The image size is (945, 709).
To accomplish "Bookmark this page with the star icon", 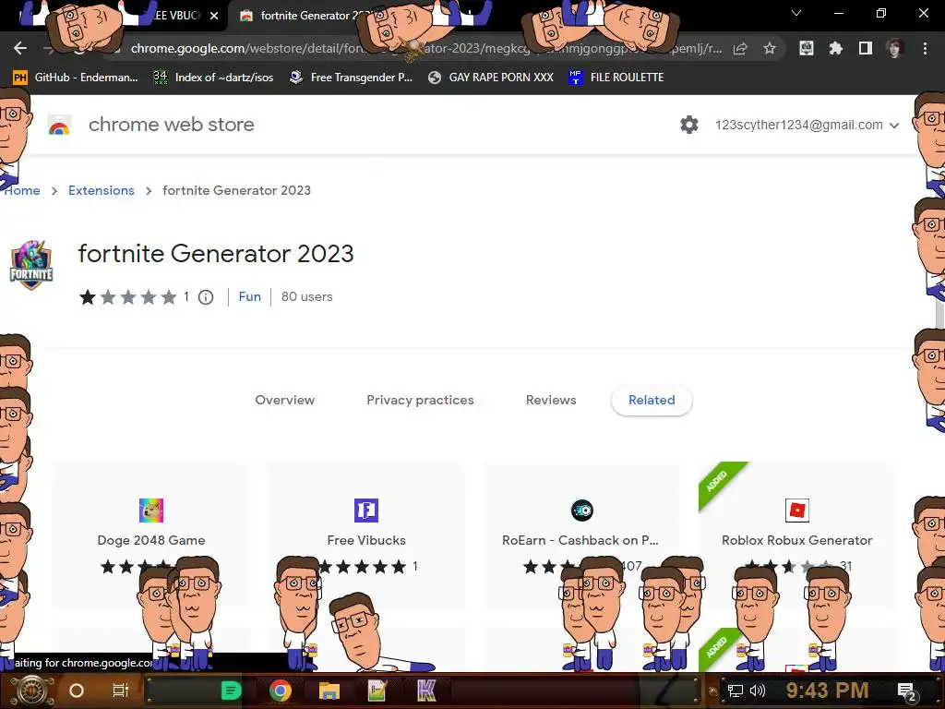I will (770, 48).
